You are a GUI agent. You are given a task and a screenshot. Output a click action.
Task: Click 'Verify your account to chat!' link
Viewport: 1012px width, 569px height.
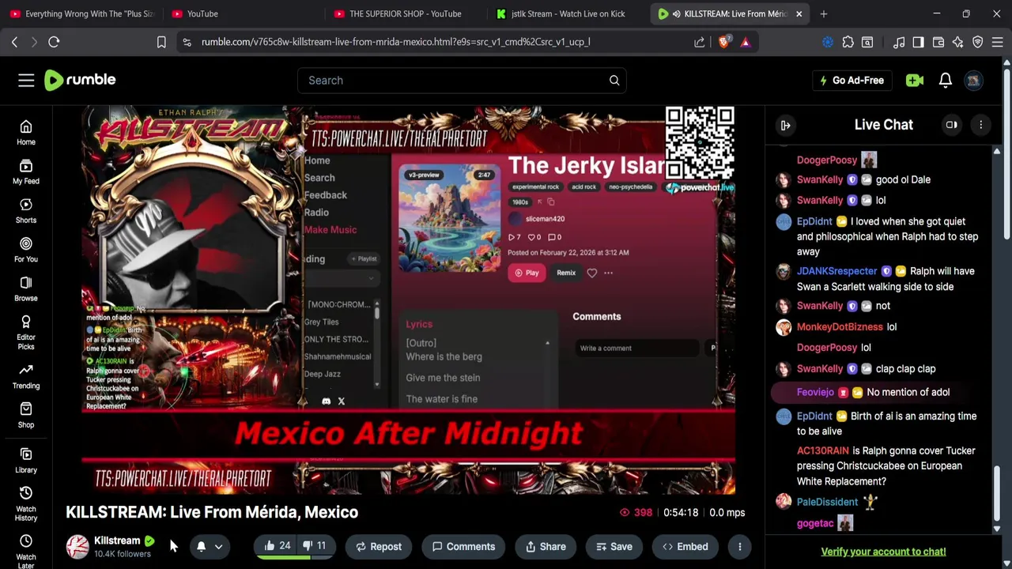[883, 552]
